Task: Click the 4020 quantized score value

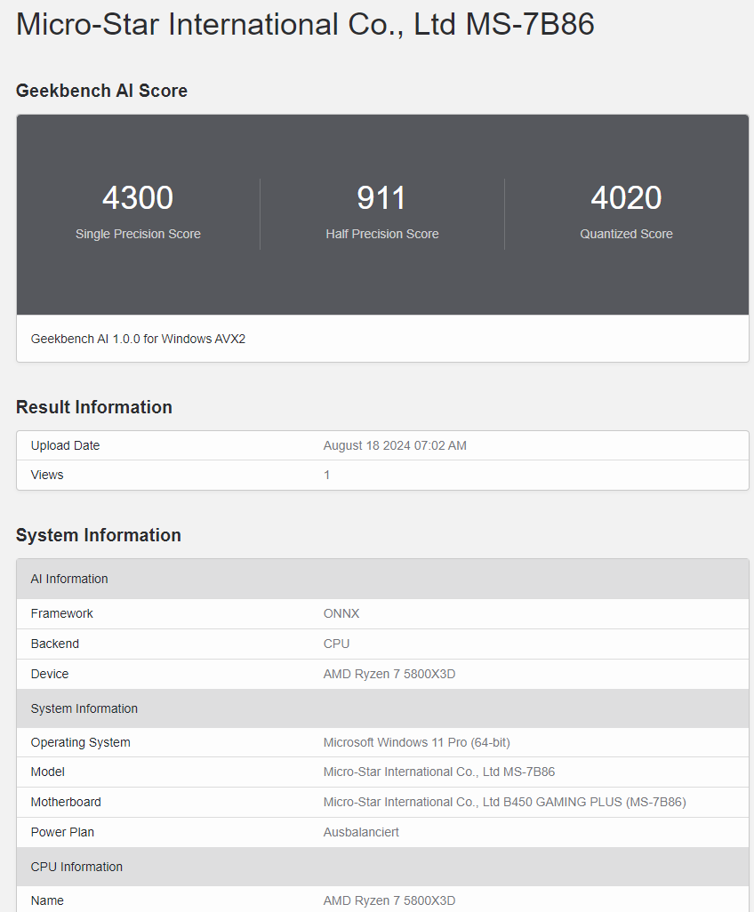Action: click(627, 197)
